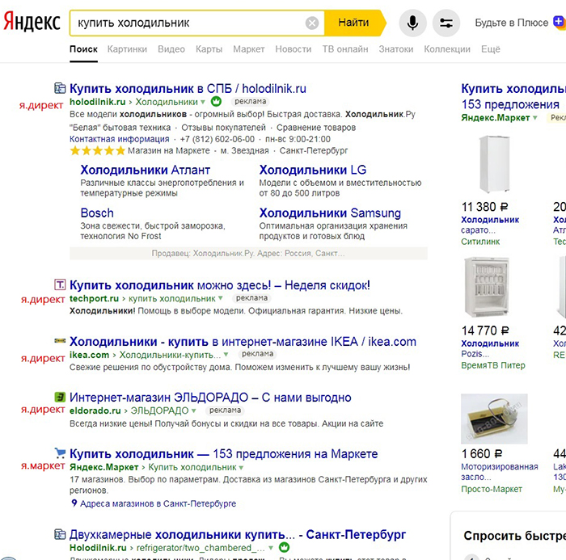566x560 pixels.
Task: Click the green techport.ru domain link
Action: tap(94, 298)
